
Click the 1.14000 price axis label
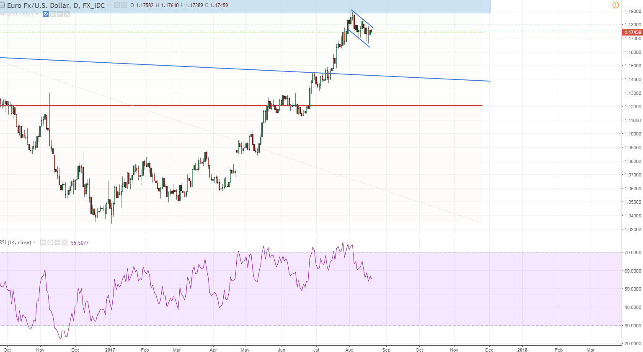click(x=633, y=79)
